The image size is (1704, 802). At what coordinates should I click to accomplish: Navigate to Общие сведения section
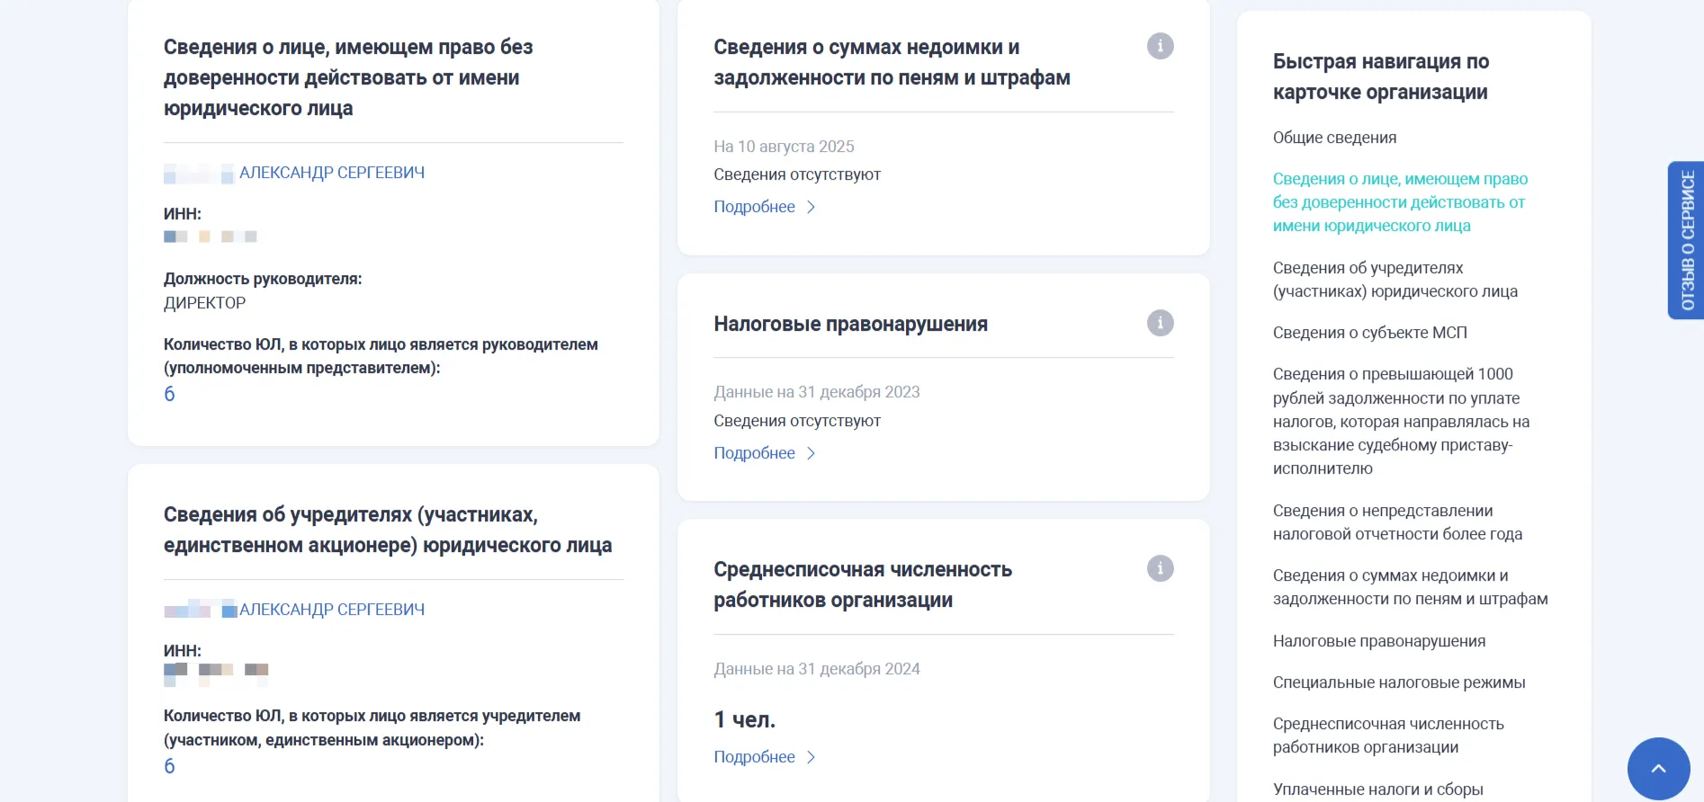(1334, 138)
